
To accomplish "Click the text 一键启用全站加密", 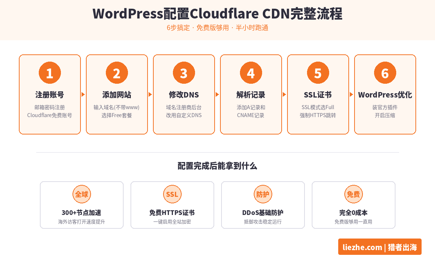I will (x=172, y=221).
